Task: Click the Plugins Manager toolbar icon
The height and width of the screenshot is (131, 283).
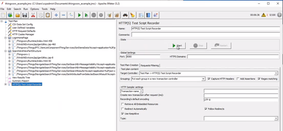Action: click(x=156, y=15)
